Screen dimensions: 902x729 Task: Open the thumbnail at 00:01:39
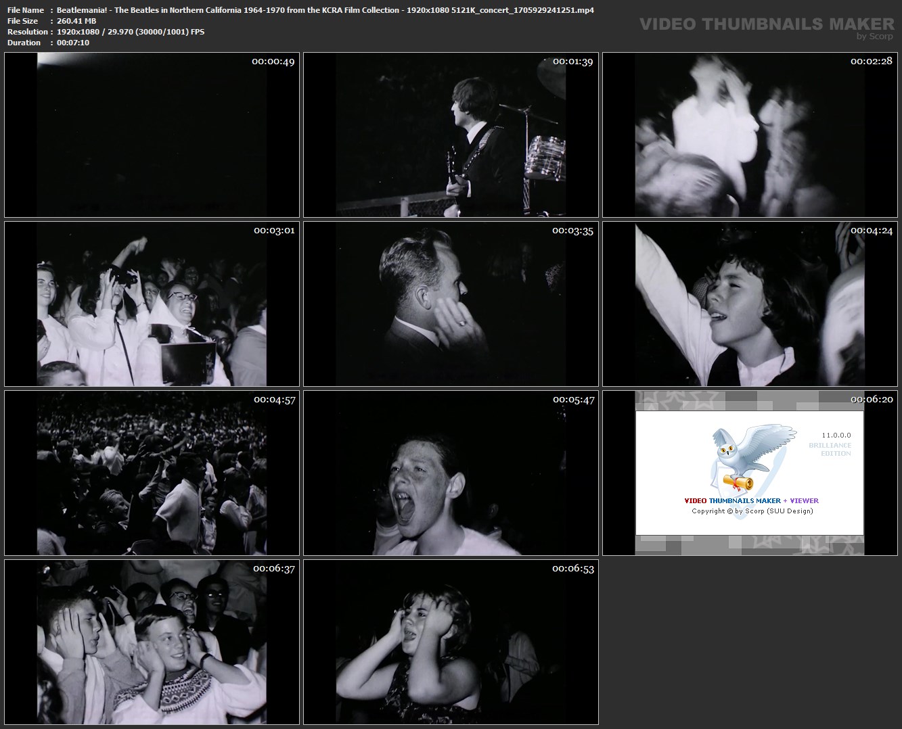[451, 135]
